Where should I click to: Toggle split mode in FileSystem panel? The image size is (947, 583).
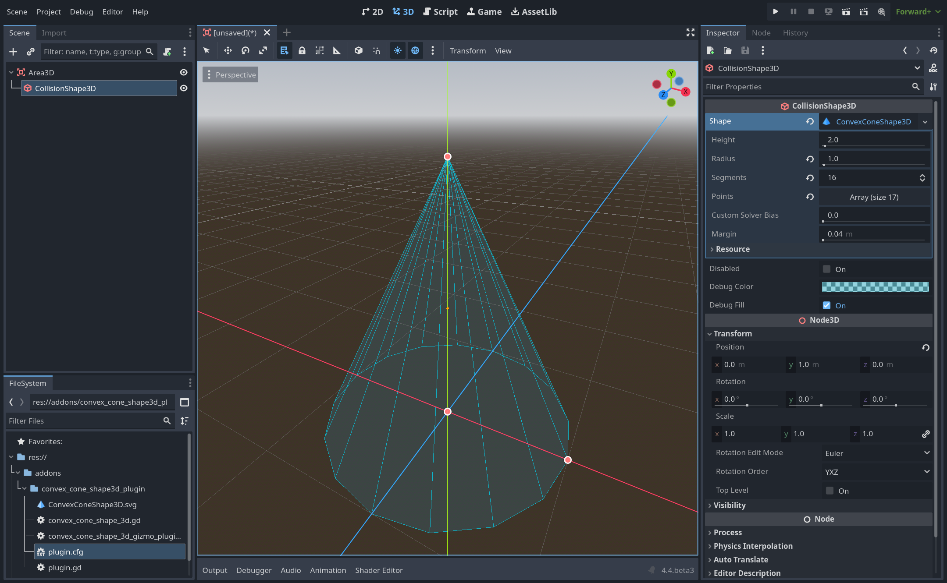coord(185,402)
